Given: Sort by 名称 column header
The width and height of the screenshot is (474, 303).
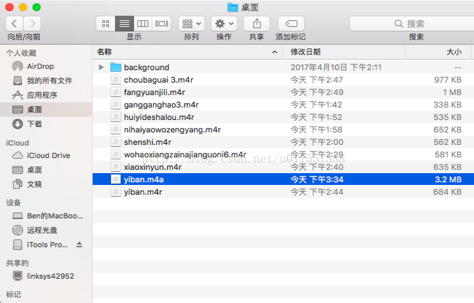Looking at the screenshot, I should 187,52.
